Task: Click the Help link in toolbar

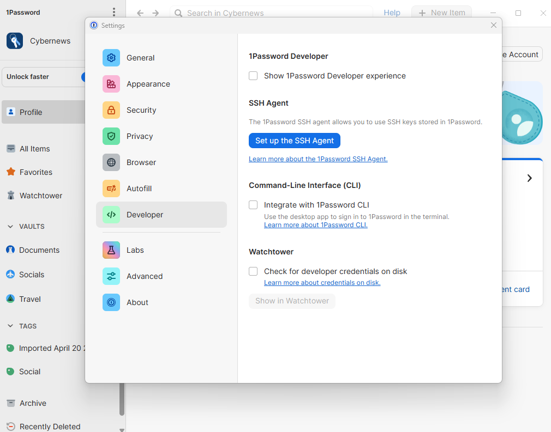Action: coord(392,13)
